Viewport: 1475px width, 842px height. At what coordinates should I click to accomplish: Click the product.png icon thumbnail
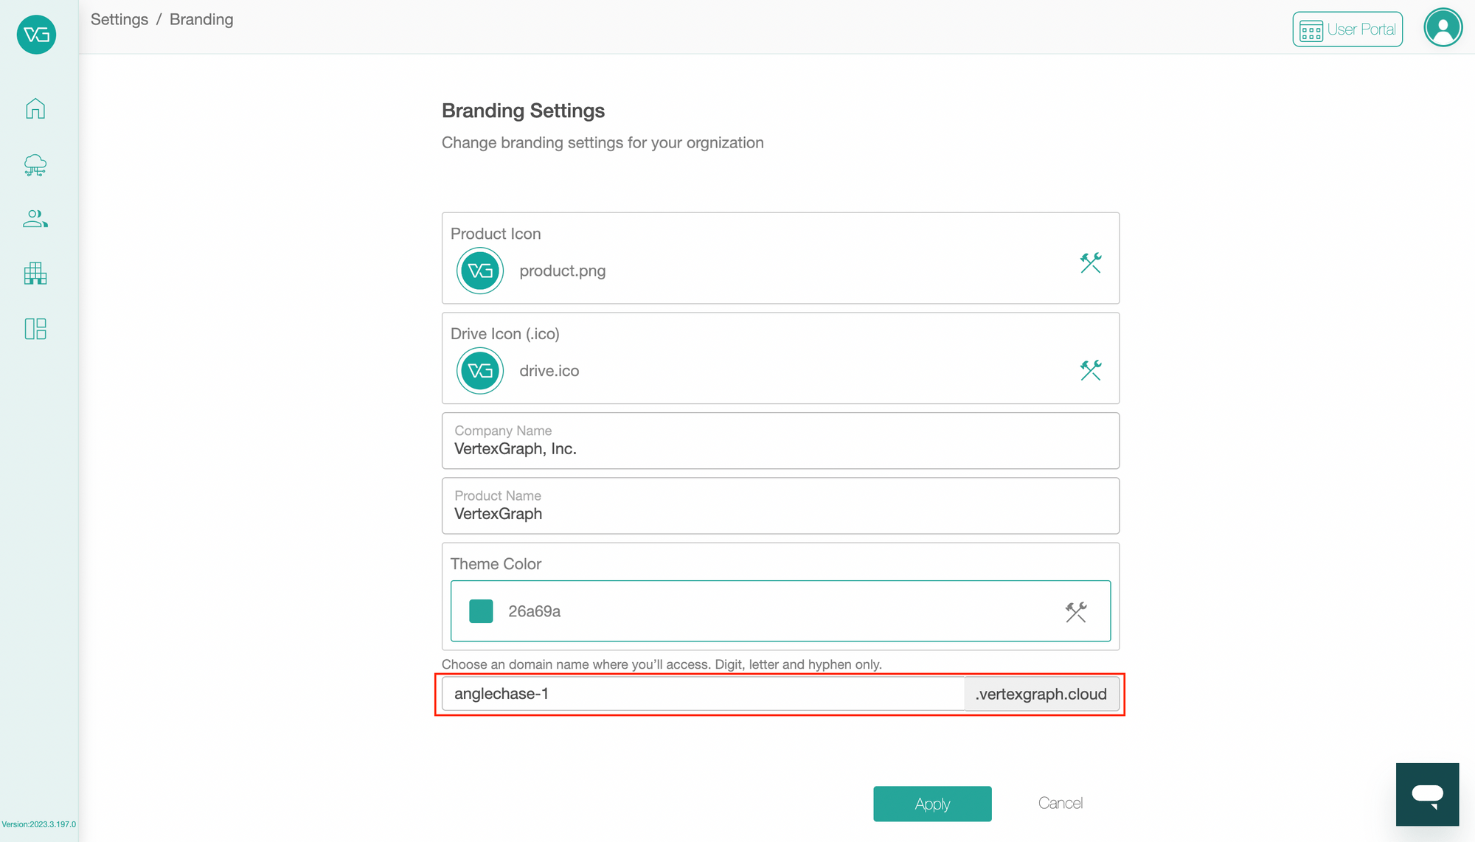click(480, 271)
